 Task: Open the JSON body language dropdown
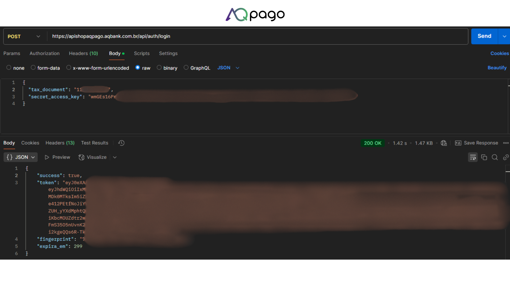pos(228,68)
